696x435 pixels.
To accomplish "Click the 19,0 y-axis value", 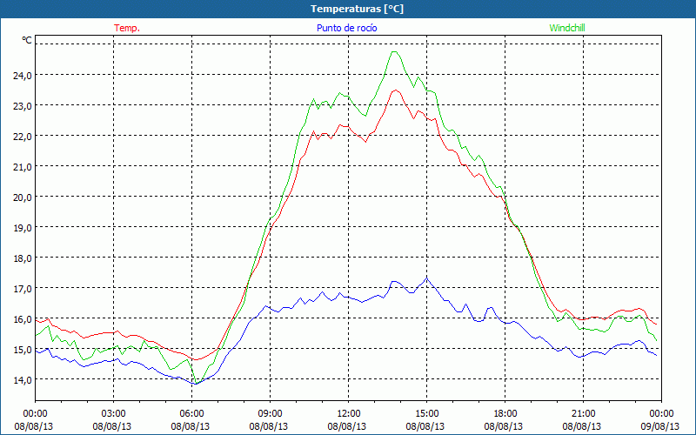I will coord(23,228).
